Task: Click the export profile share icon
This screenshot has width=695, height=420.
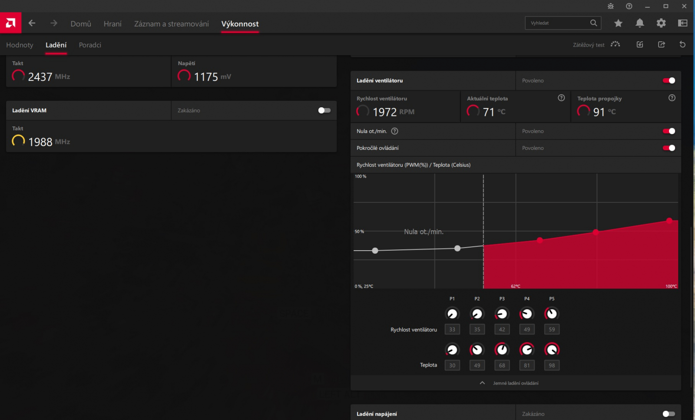Action: click(661, 44)
